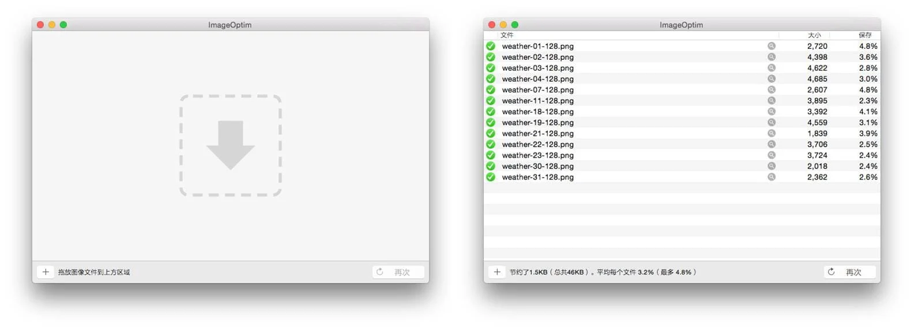This screenshot has width=922, height=329.
Task: Click size value 1,839
Action: tap(817, 133)
